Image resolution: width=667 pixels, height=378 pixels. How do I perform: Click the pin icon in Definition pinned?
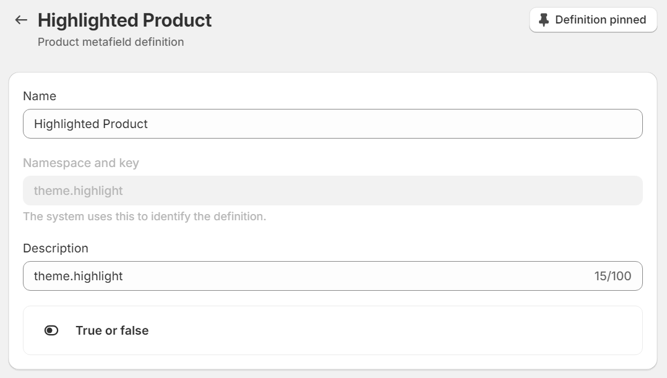coord(544,20)
